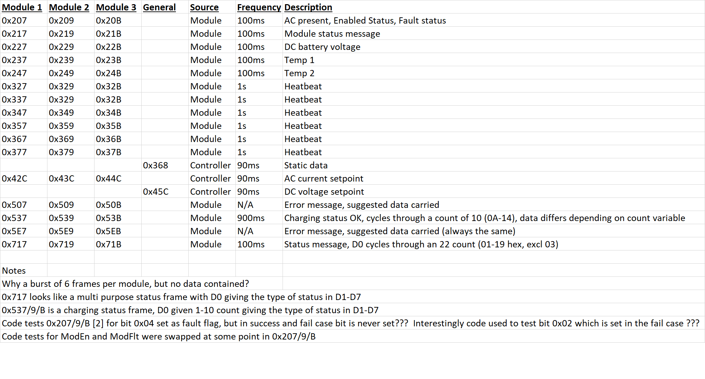Click the General cell with 0x368

click(x=155, y=165)
